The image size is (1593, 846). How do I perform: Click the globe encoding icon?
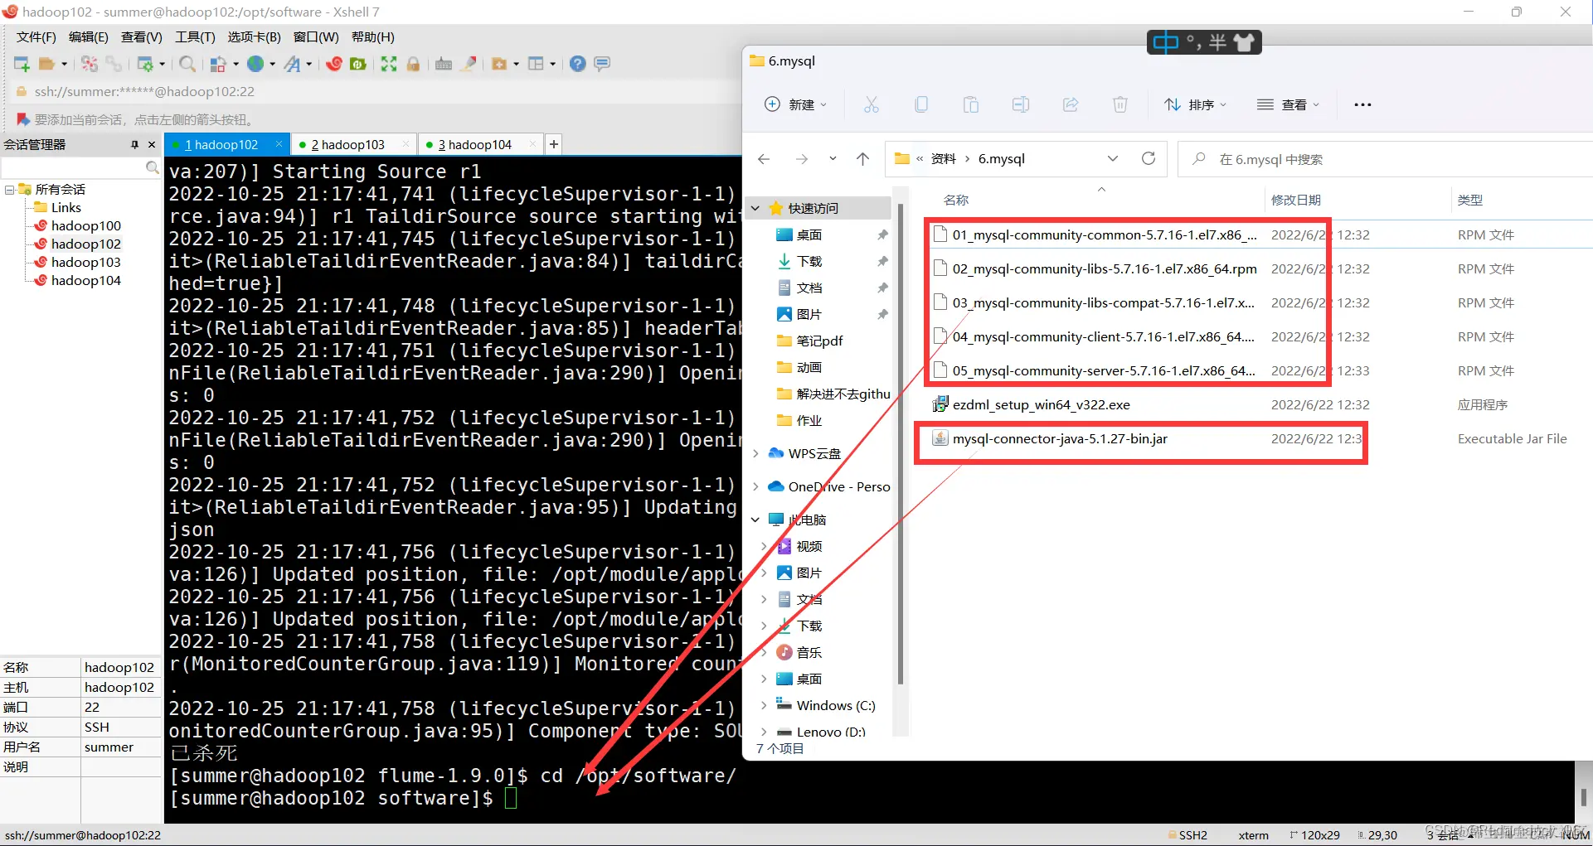click(255, 64)
